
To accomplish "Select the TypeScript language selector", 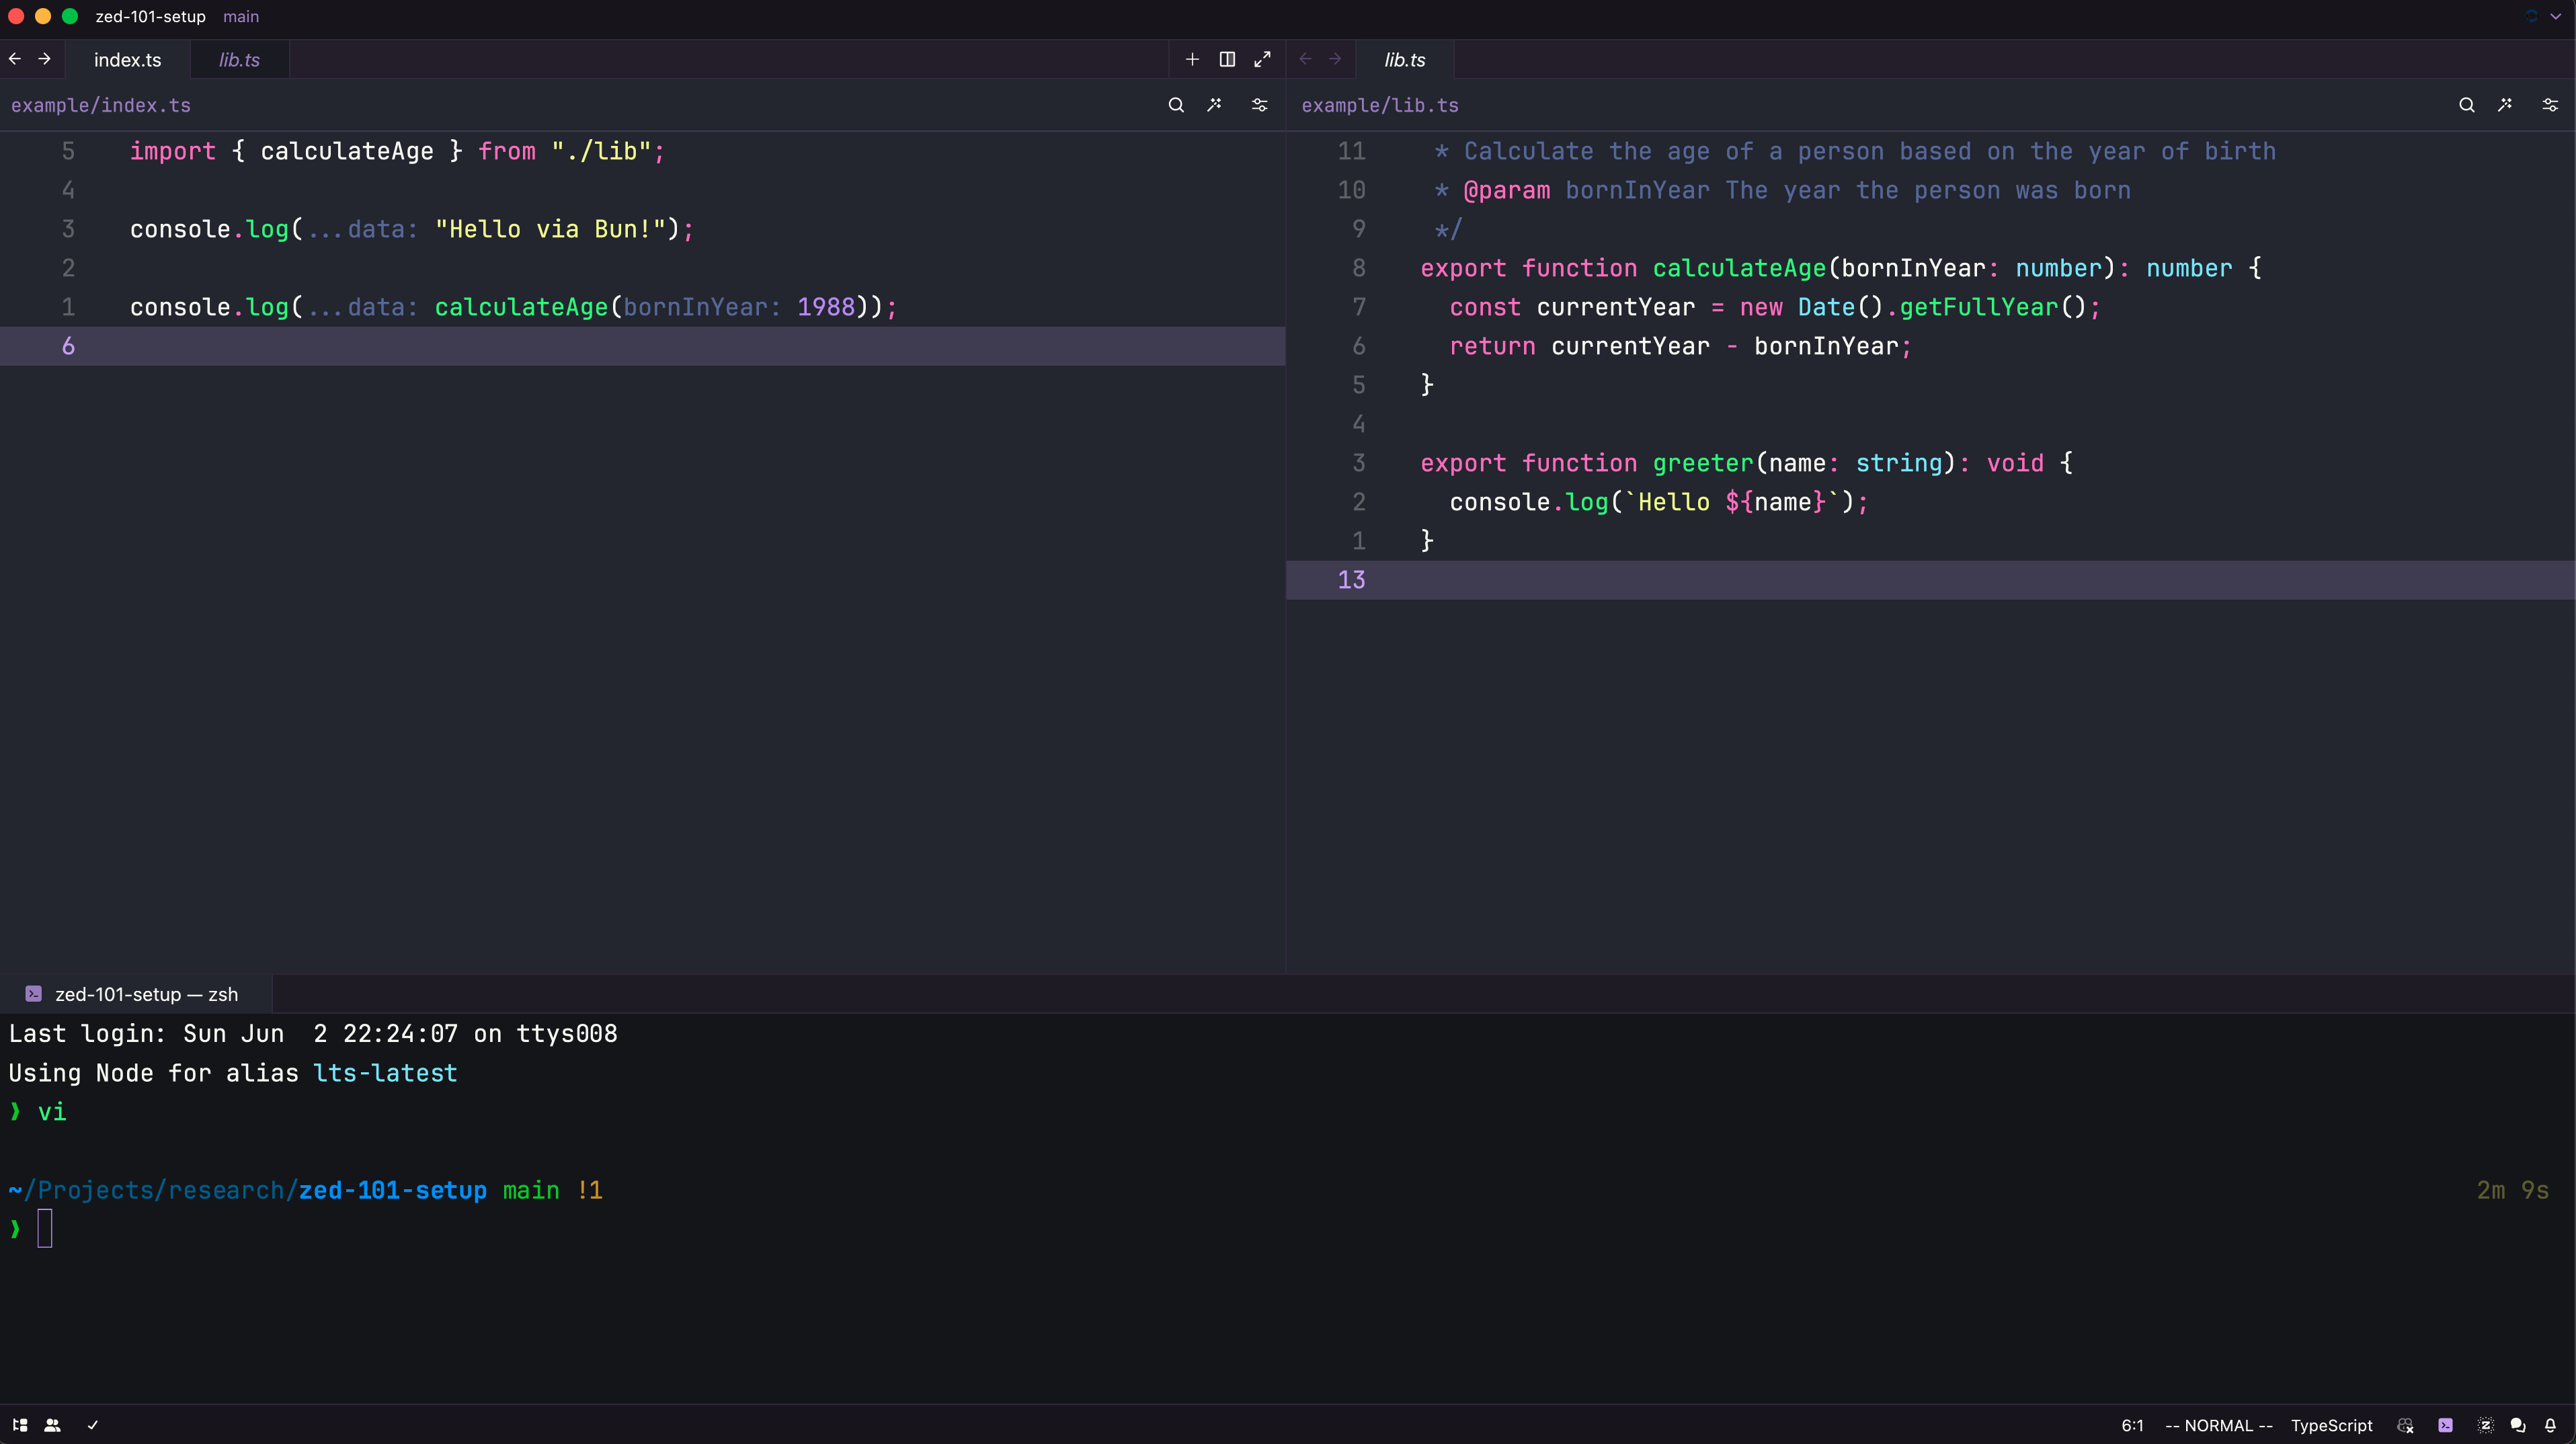I will [2331, 1425].
